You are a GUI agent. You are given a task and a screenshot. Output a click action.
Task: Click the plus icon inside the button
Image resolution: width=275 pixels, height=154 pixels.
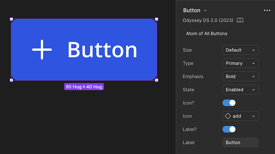click(x=42, y=50)
